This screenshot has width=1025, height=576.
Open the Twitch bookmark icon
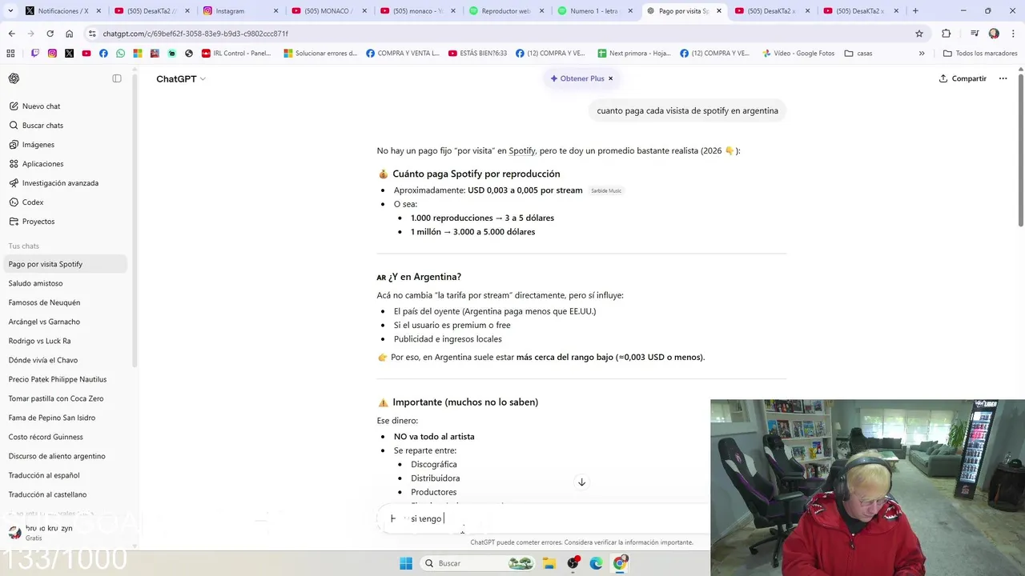pyautogui.click(x=34, y=54)
